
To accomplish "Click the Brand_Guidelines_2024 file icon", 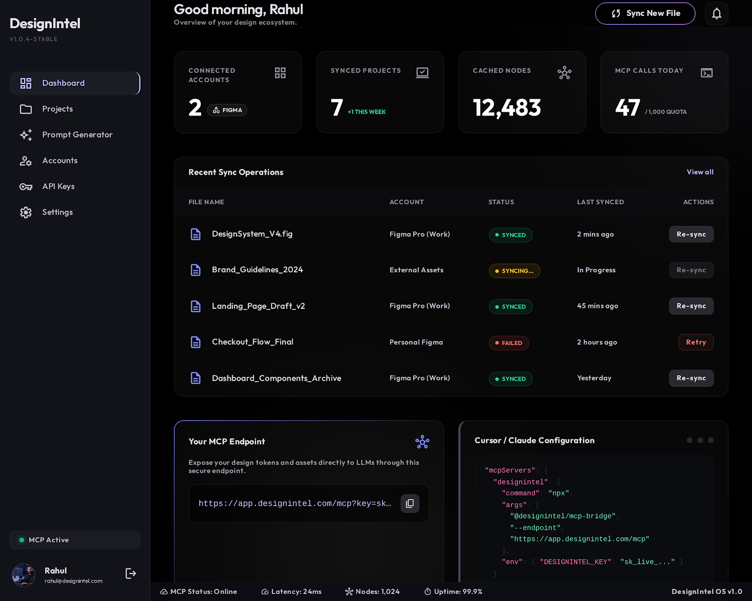I will tap(196, 270).
